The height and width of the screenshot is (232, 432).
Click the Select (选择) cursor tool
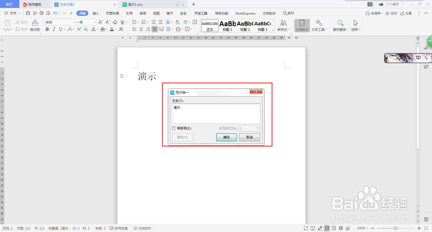[x=355, y=26]
